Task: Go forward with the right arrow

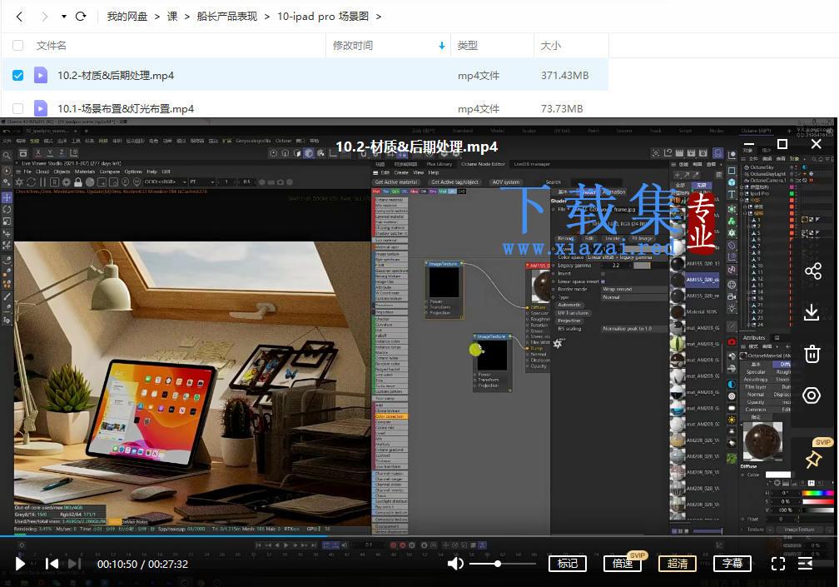Action: click(44, 17)
